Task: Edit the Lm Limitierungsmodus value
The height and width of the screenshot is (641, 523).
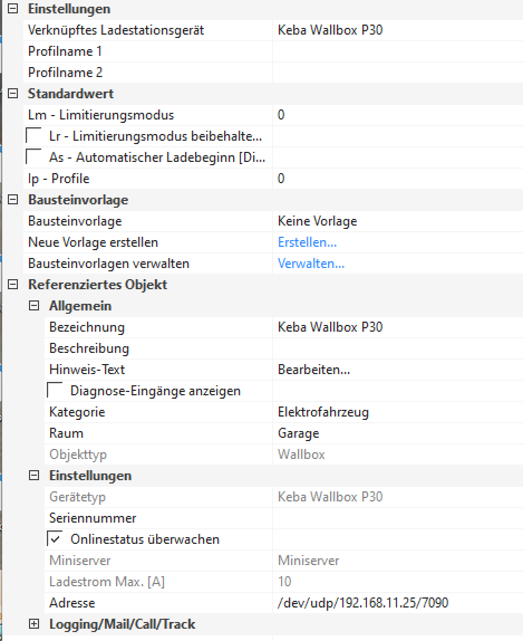Action: pos(397,115)
